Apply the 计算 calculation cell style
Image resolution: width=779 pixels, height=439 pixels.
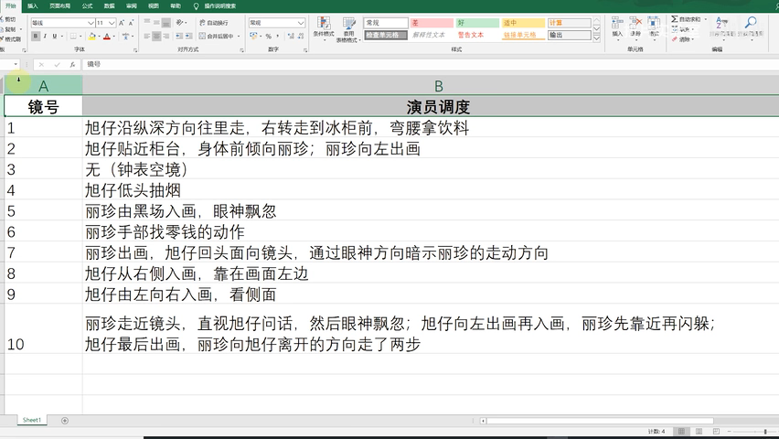click(x=570, y=23)
